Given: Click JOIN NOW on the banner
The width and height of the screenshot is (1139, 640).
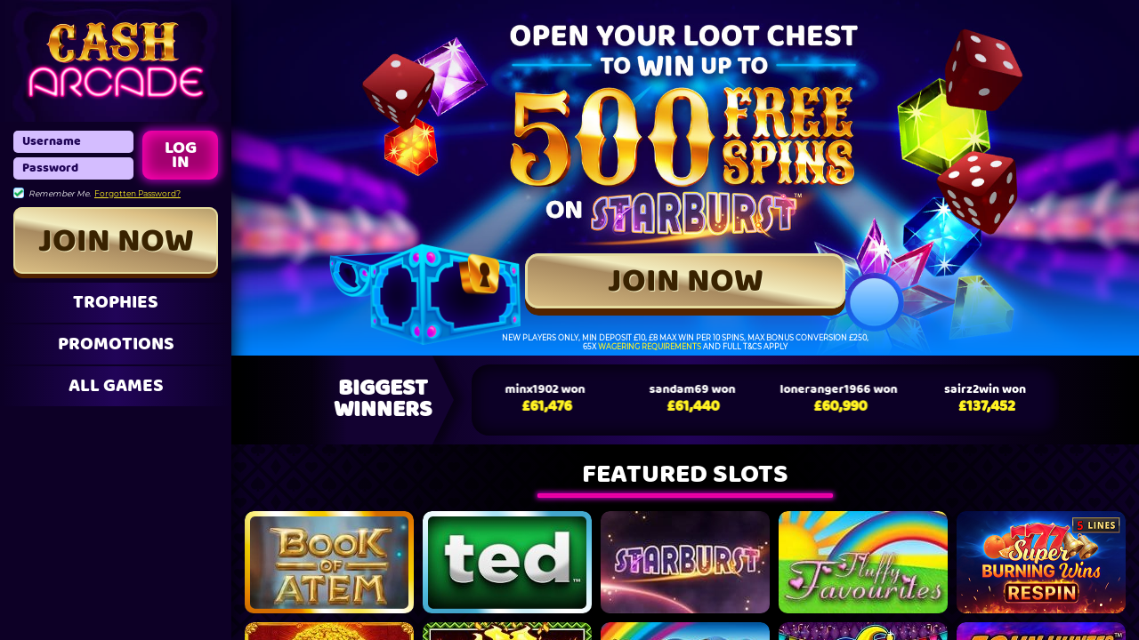Looking at the screenshot, I should (685, 282).
